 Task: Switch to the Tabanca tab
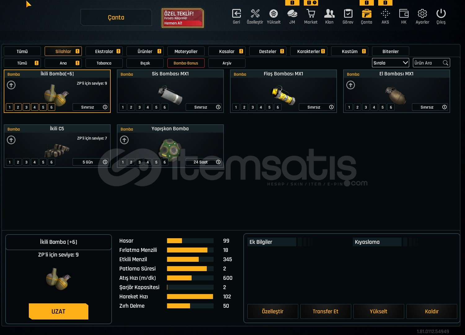[x=104, y=63]
